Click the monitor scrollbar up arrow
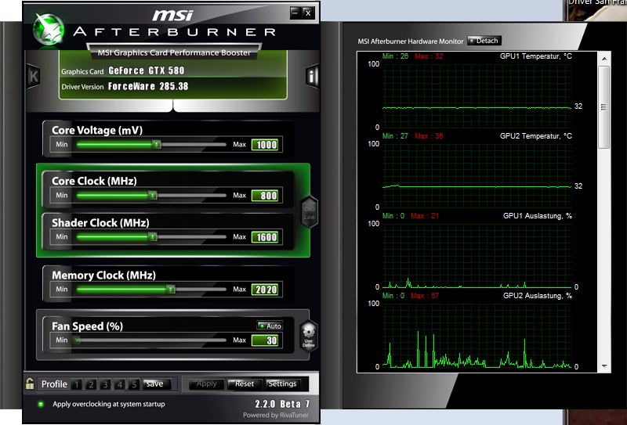The width and height of the screenshot is (627, 425). coord(604,59)
